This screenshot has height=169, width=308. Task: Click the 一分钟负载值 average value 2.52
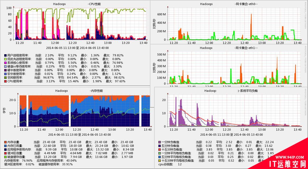point(229,142)
